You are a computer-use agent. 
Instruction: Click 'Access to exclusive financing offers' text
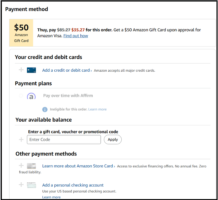(x=145, y=166)
